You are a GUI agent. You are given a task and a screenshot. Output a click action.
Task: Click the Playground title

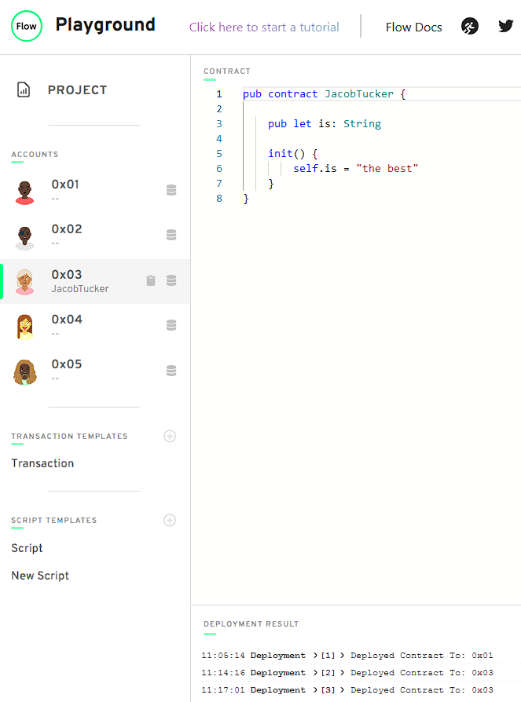[x=105, y=24]
